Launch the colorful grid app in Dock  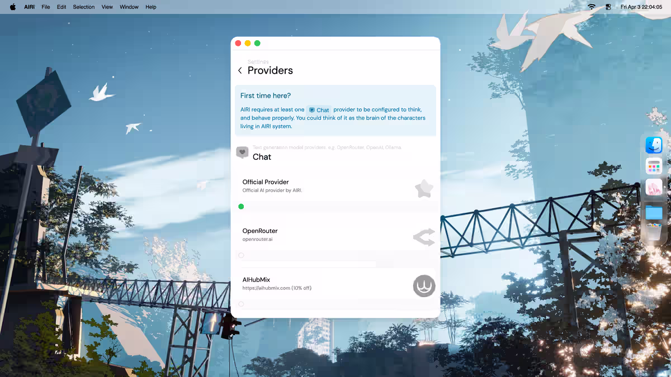click(654, 166)
